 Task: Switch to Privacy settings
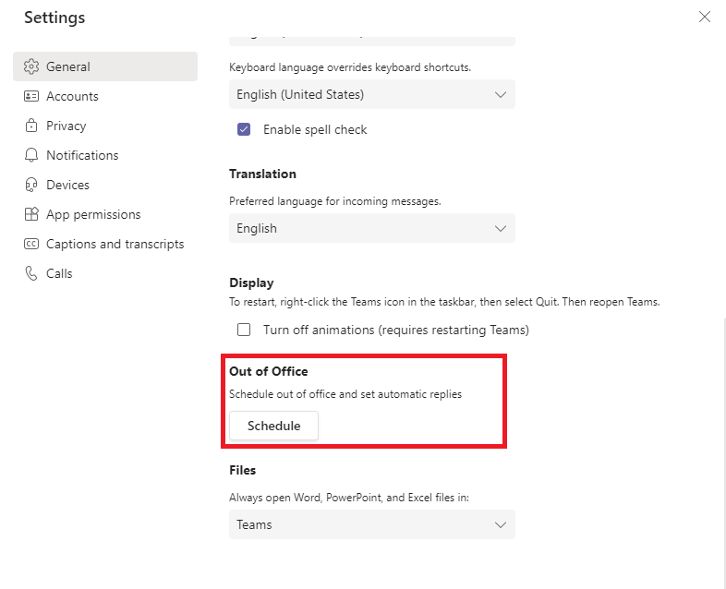(x=105, y=126)
